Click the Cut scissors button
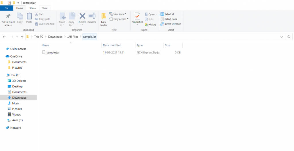This screenshot has height=151, width=294. pyautogui.click(x=39, y=14)
